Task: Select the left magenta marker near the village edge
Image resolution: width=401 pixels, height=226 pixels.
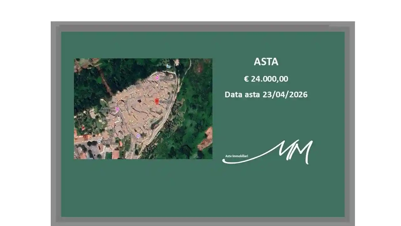Action: pyautogui.click(x=117, y=109)
